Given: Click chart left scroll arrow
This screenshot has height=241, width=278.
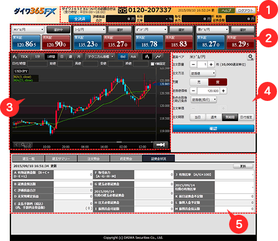Looking at the screenshot, I should pyautogui.click(x=16, y=145).
